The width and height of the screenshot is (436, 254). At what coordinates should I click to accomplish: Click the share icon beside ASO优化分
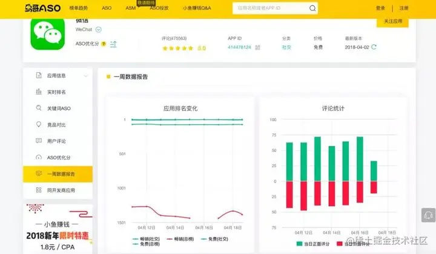pyautogui.click(x=113, y=44)
